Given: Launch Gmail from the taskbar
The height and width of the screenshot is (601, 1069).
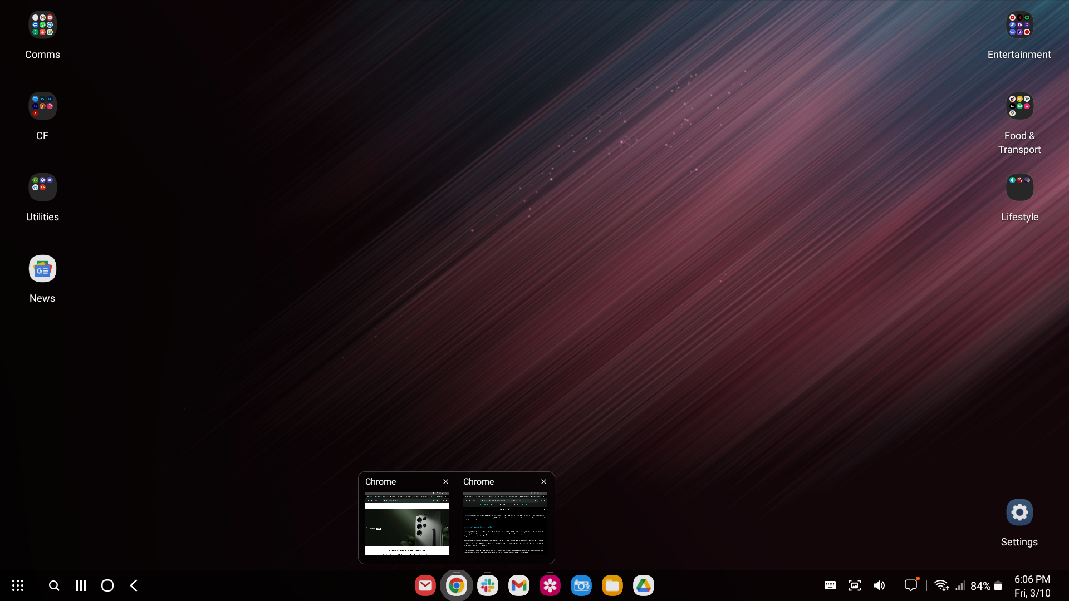Looking at the screenshot, I should coord(519,585).
